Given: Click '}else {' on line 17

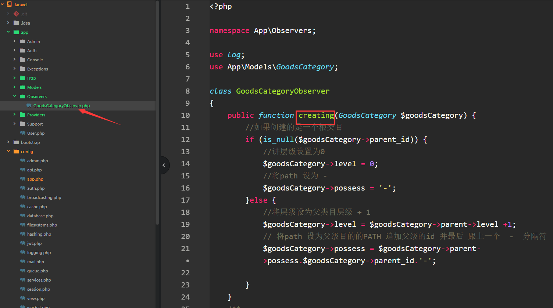Looking at the screenshot, I should pos(261,200).
